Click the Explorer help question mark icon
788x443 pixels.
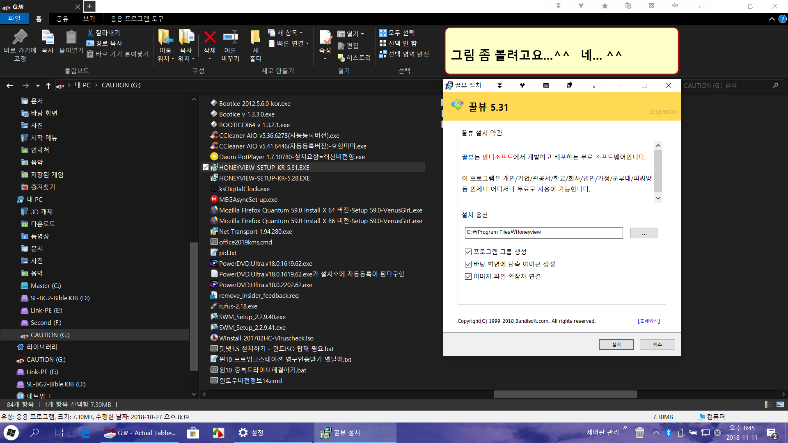point(783,19)
